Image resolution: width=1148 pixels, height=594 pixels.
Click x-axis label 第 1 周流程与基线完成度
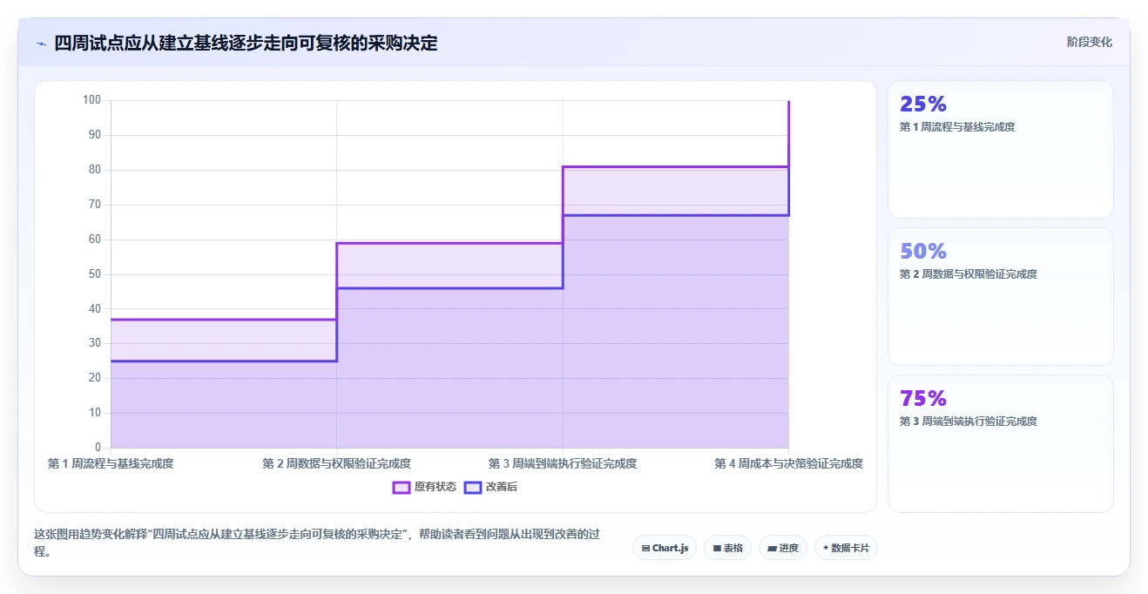(x=111, y=463)
